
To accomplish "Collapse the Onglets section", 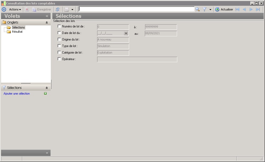I will click(x=47, y=22).
